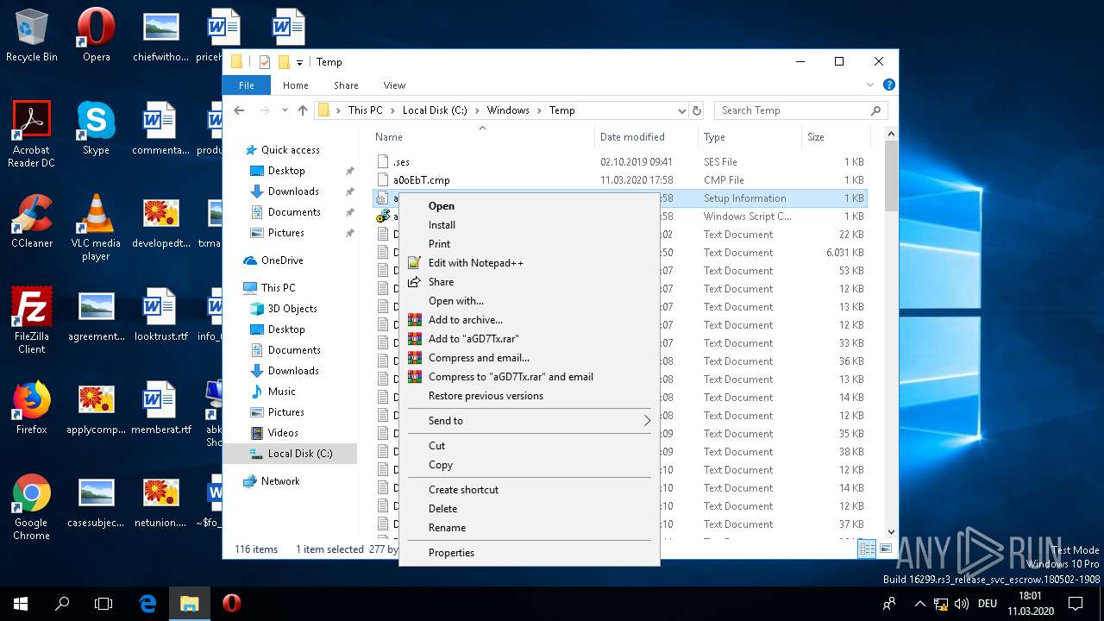
Task: Click Open with... in context menu
Action: 529,301
